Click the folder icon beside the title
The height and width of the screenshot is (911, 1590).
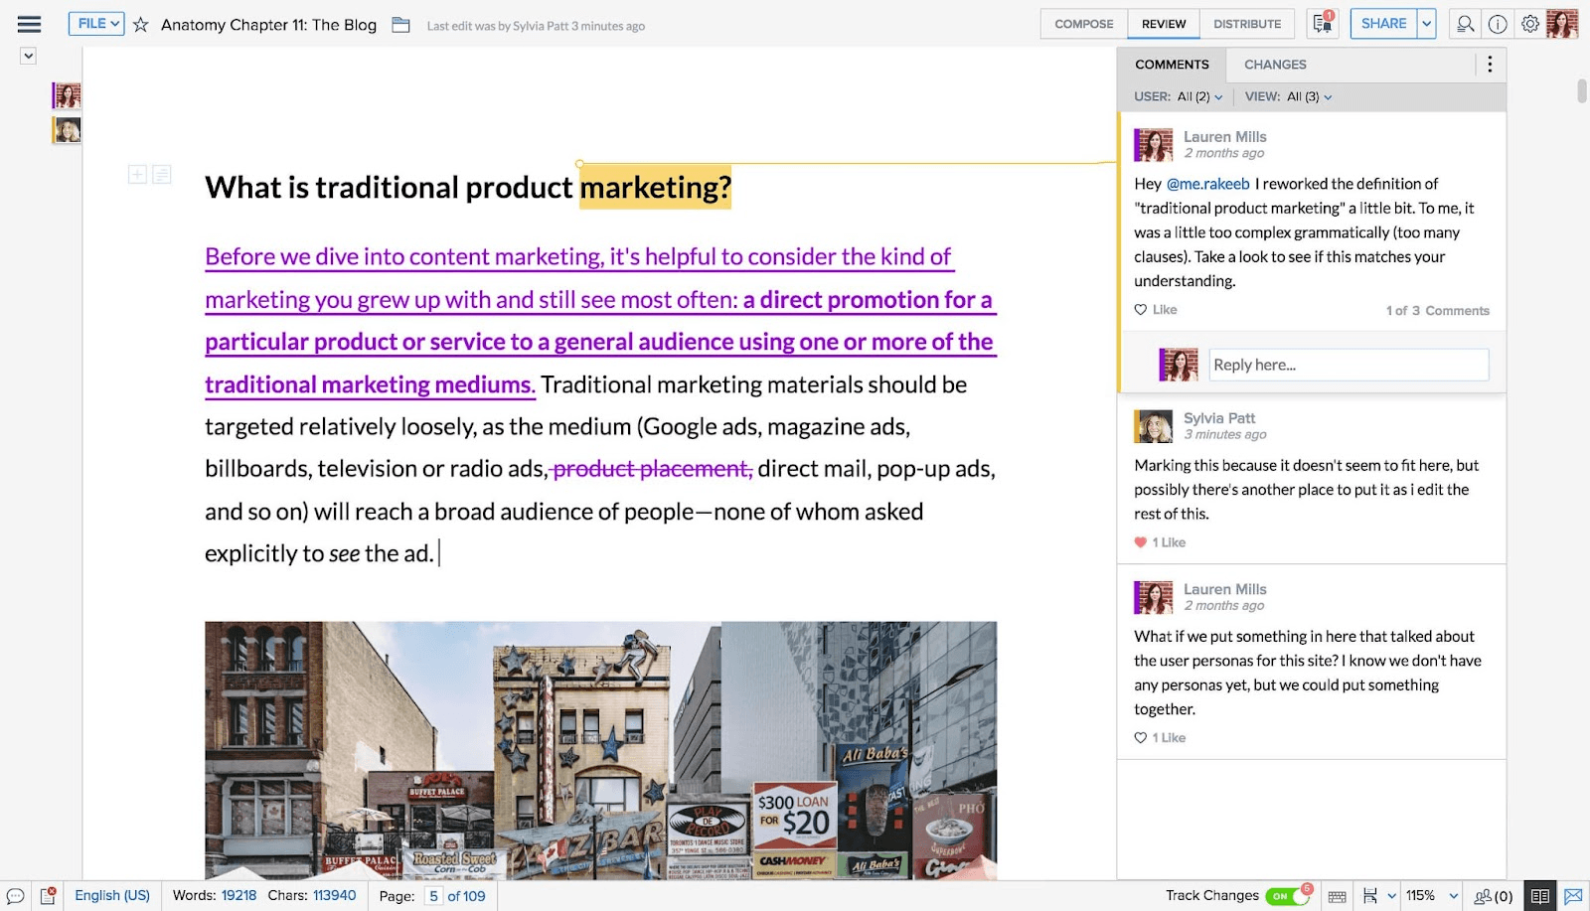click(x=400, y=25)
